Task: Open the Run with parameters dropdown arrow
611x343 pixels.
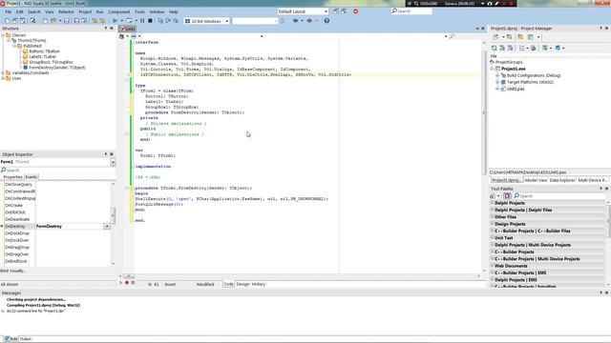Action: [x=136, y=21]
